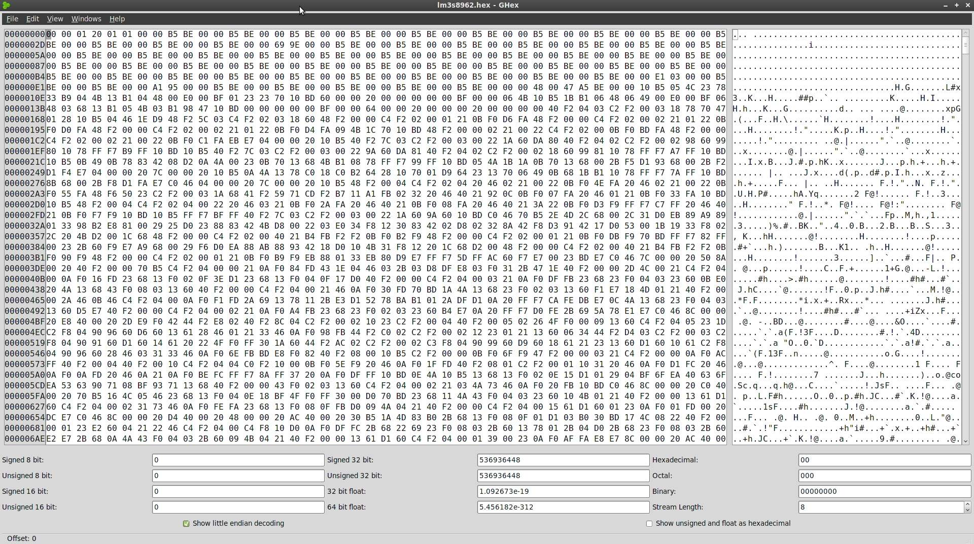Click the Signed 8 bit value field
Viewport: 974px width, 544px height.
(238, 460)
